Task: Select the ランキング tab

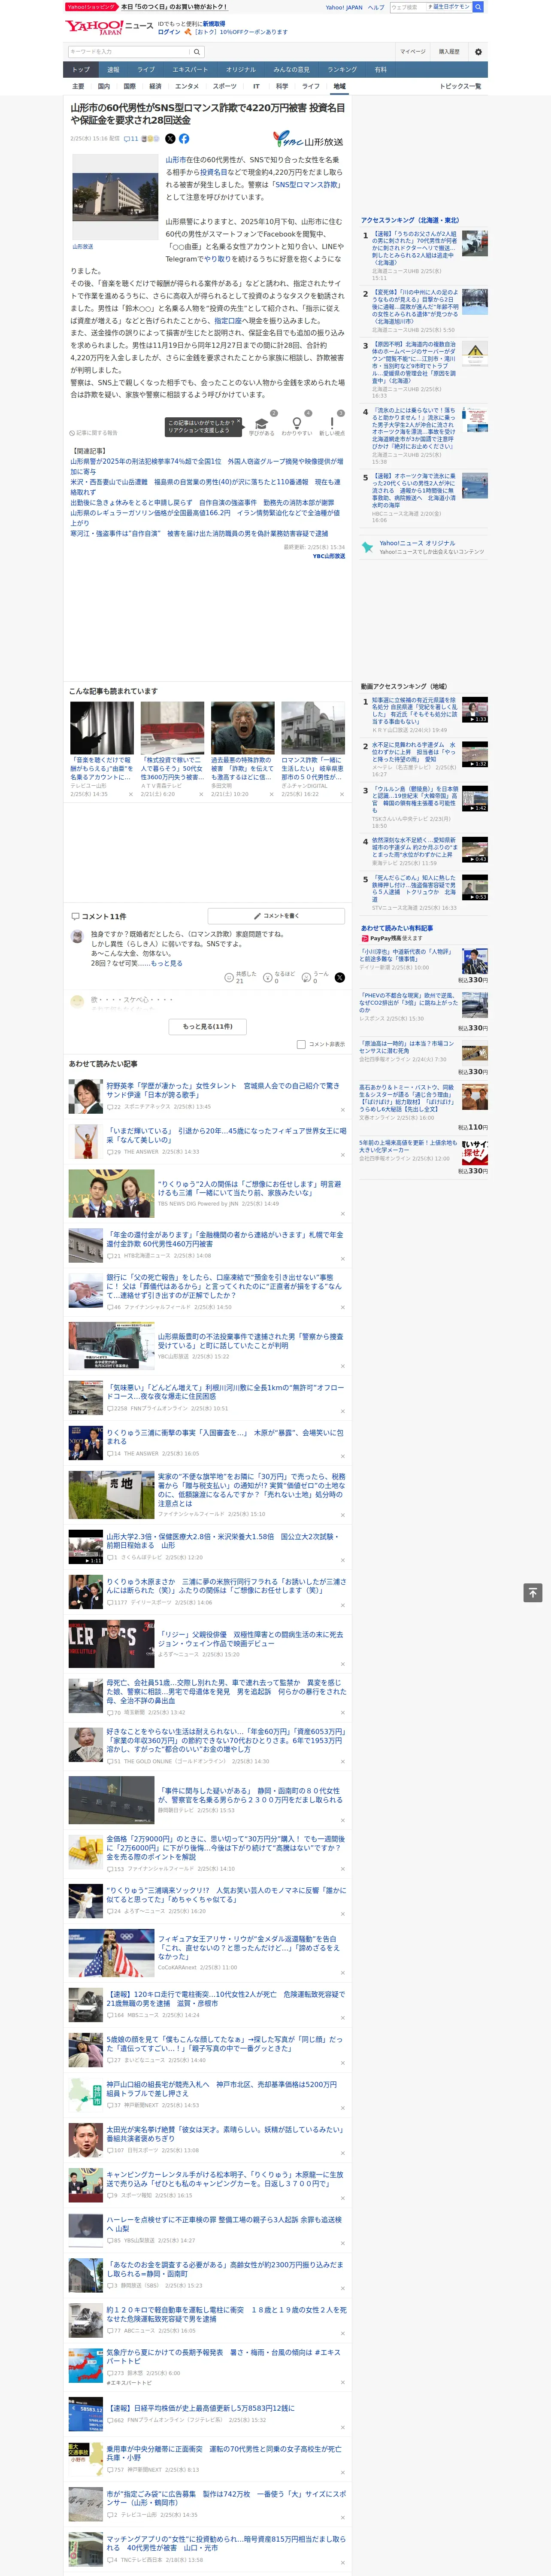Action: [342, 70]
